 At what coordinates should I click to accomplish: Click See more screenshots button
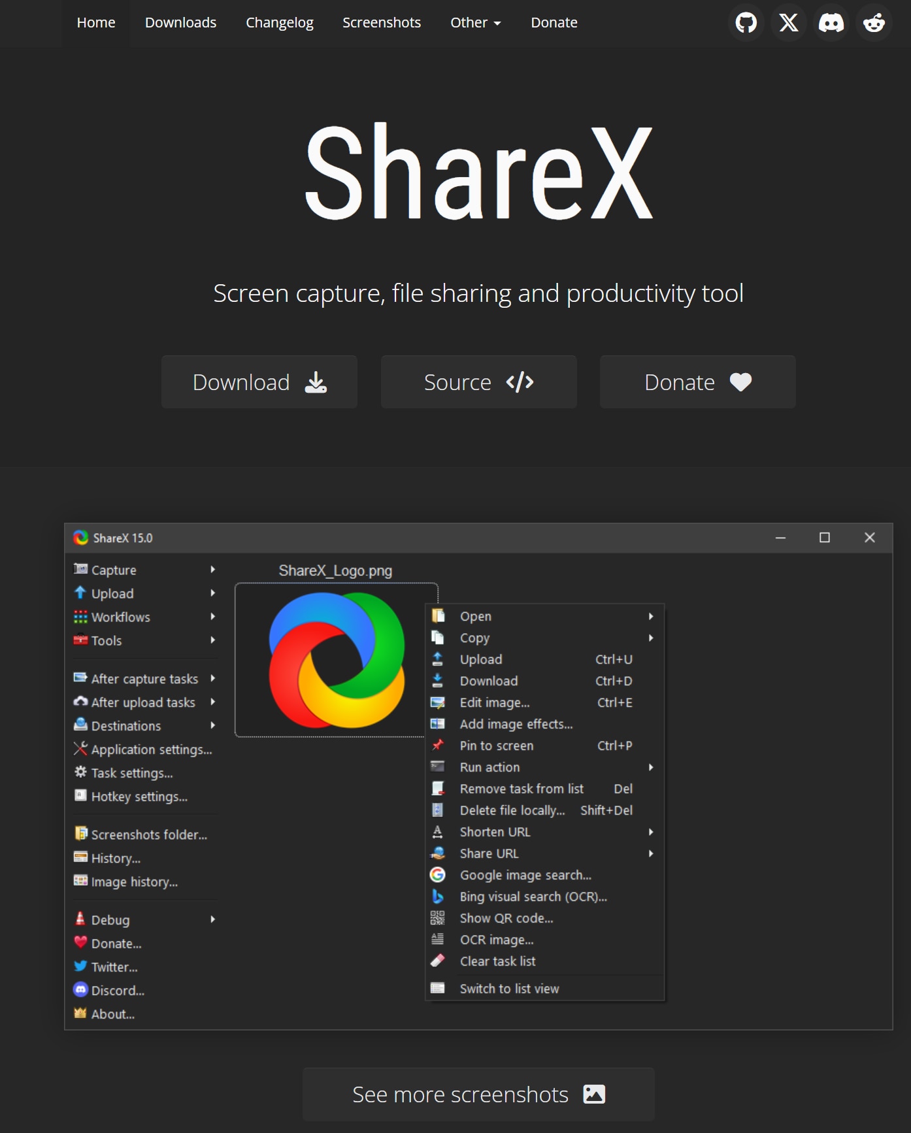pos(478,1094)
